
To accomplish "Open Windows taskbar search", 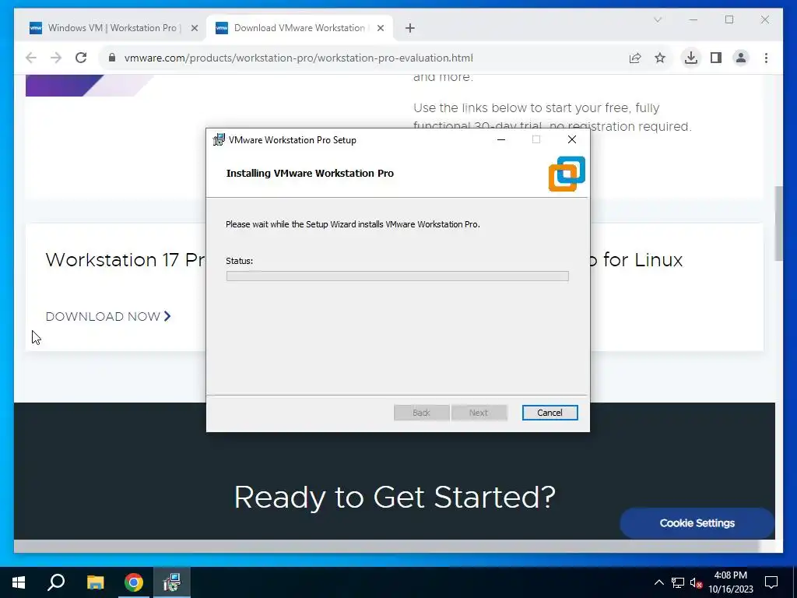I will (x=56, y=582).
